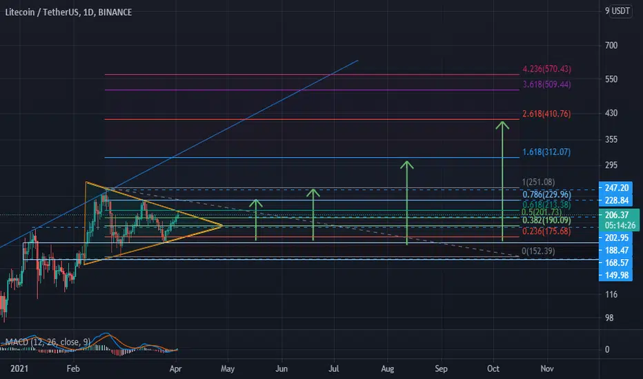Click the 700 price axis value
Screen dimensions: 643x379
[611, 45]
